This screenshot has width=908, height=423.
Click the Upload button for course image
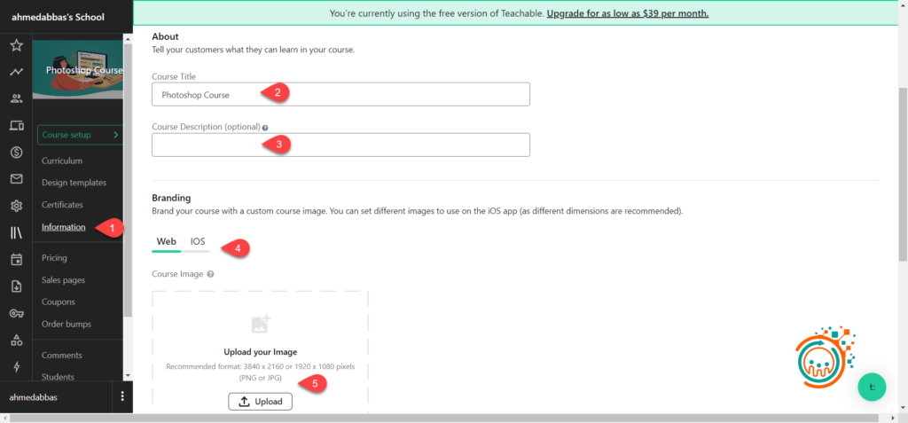(260, 402)
